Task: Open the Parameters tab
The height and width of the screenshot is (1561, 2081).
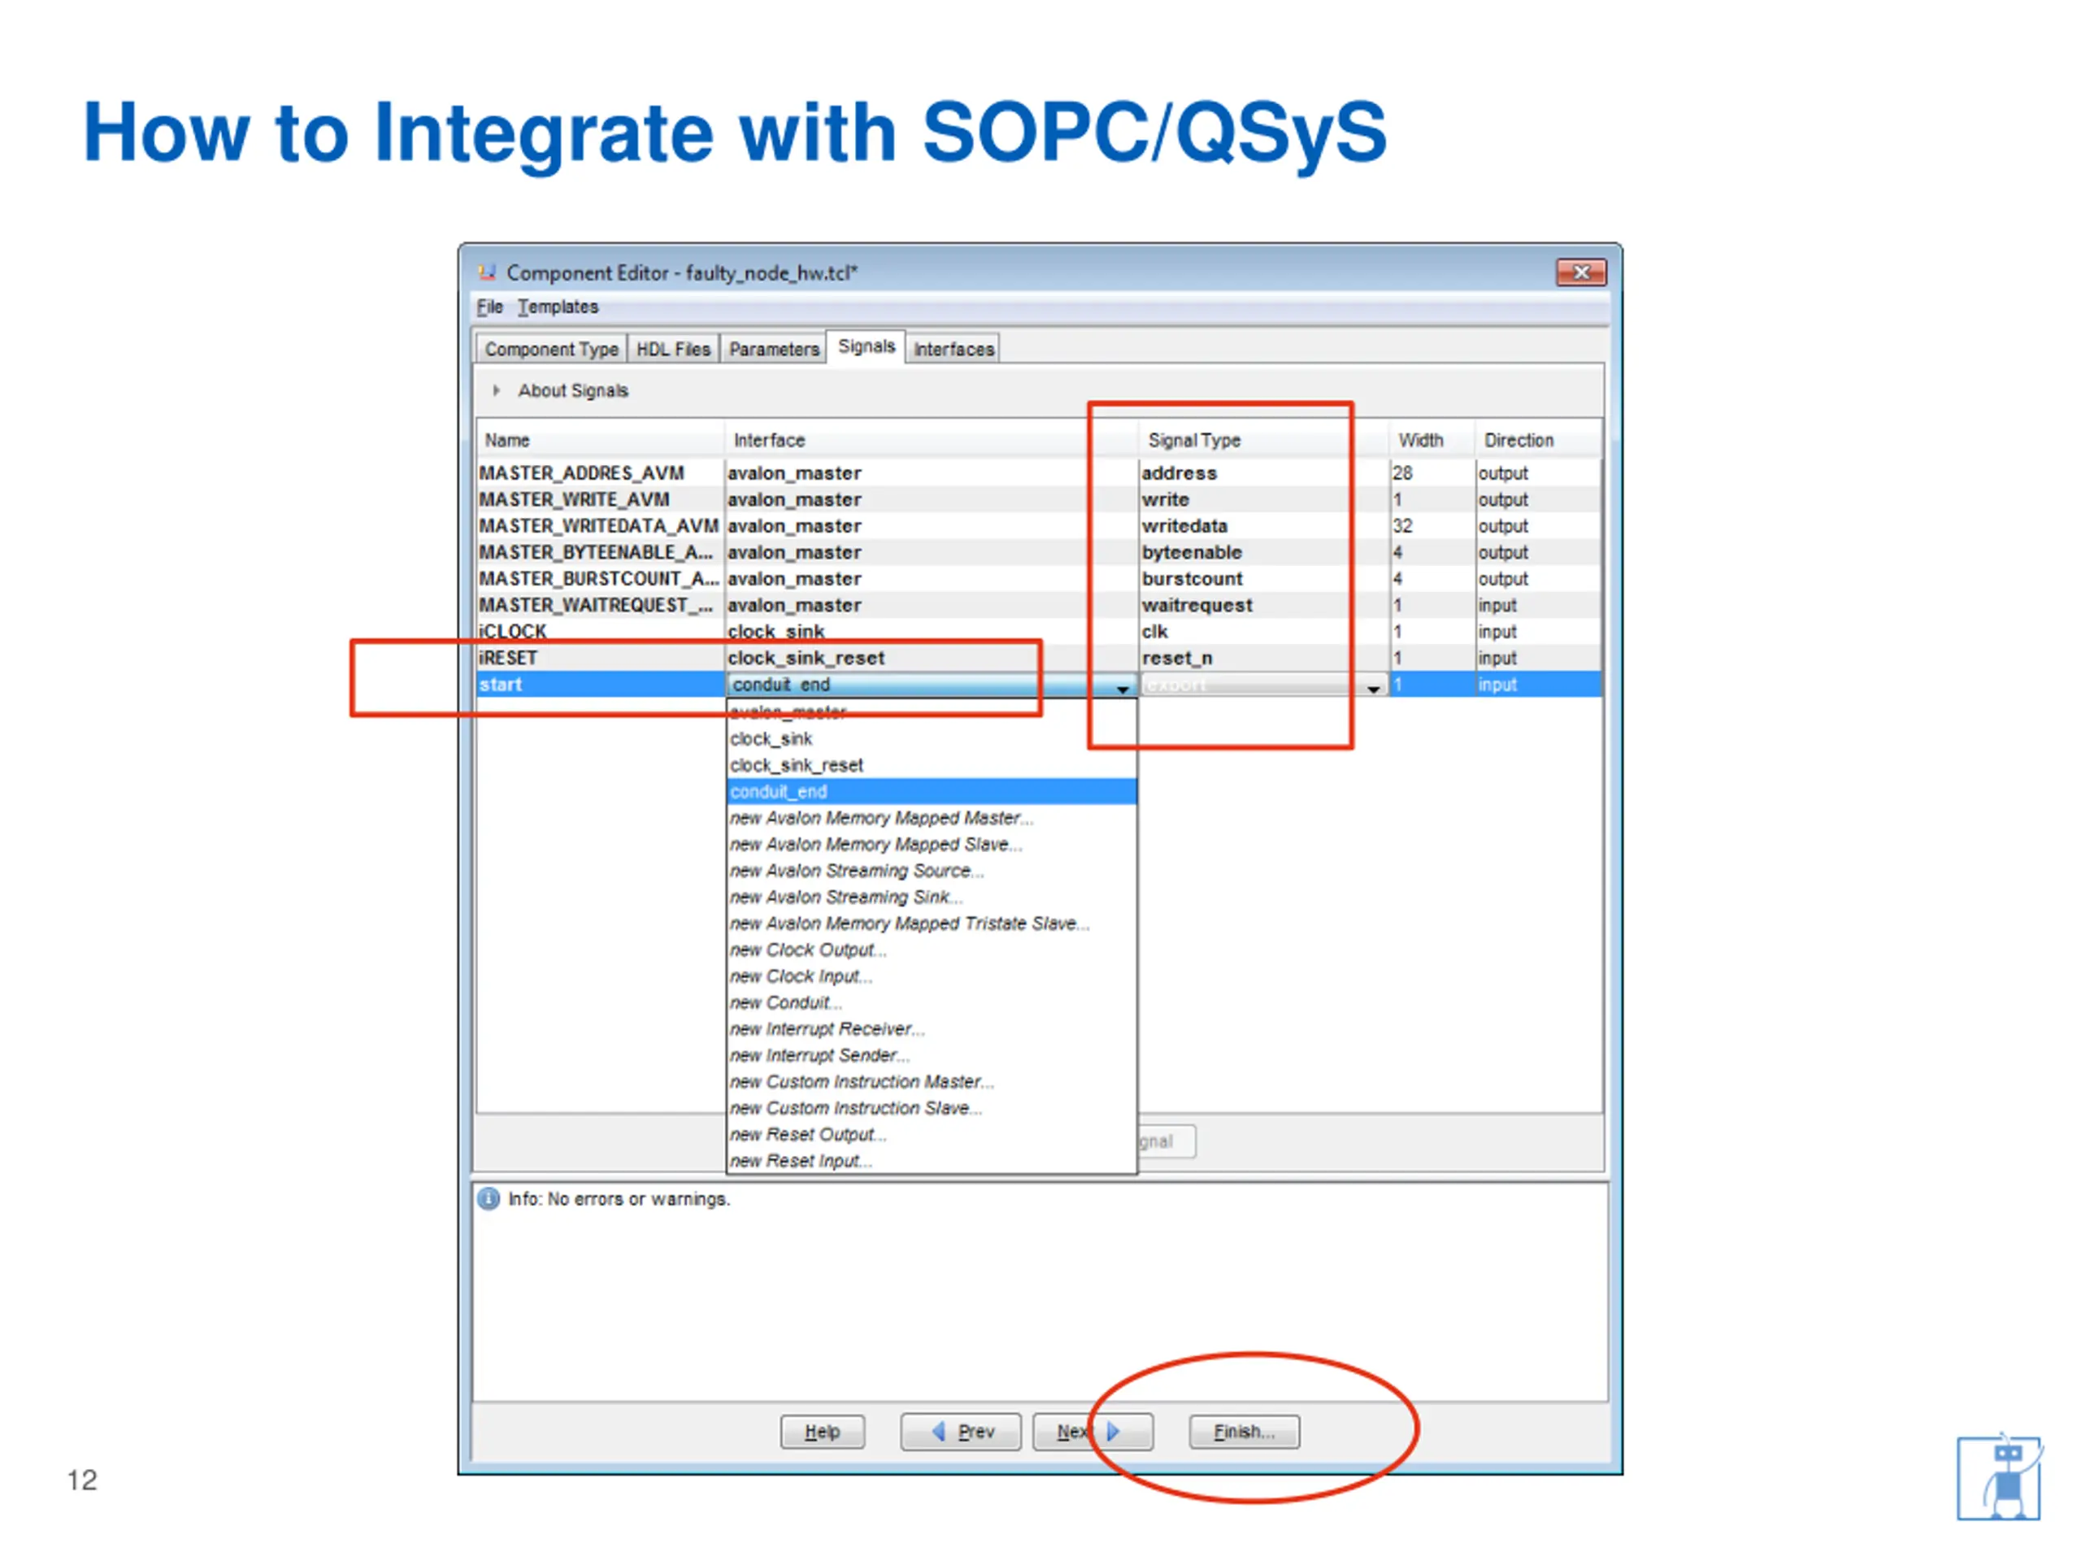Action: click(x=774, y=349)
